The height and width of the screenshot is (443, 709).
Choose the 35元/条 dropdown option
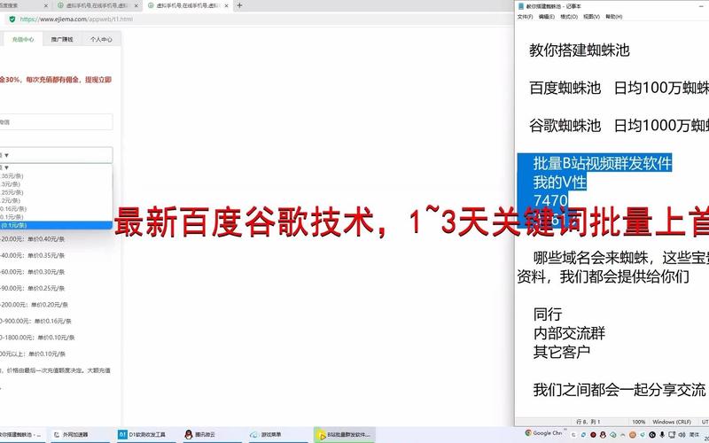point(56,175)
